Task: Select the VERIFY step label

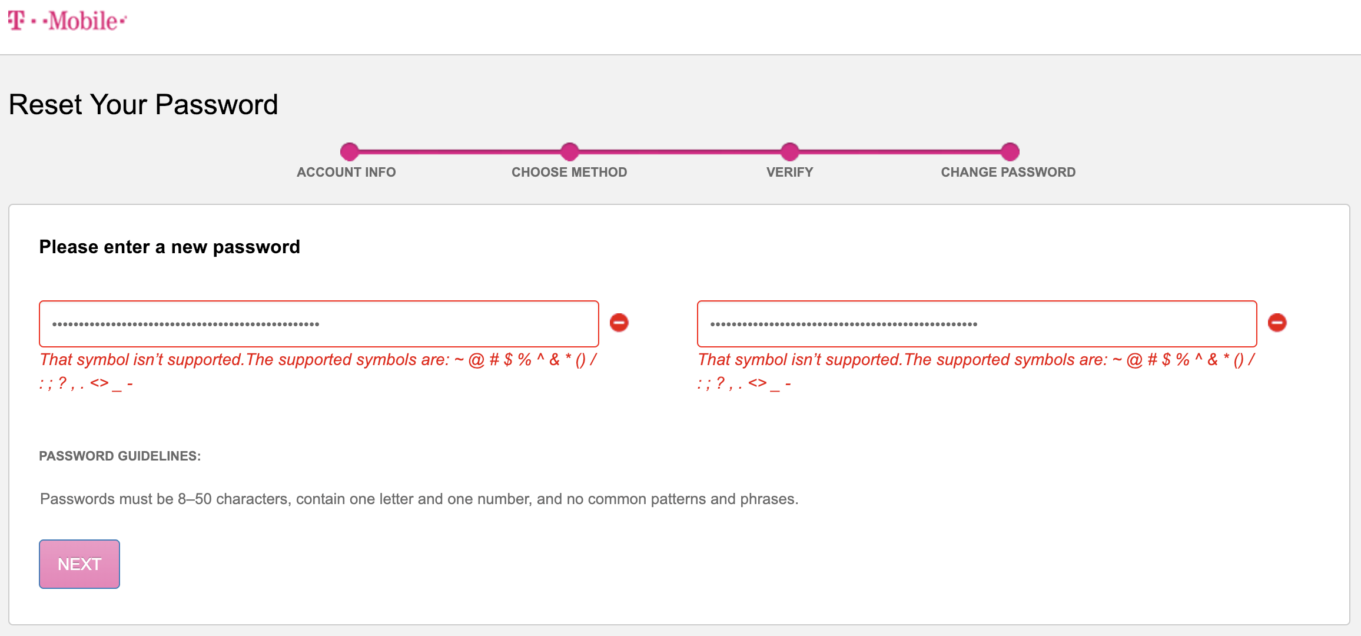Action: (789, 172)
